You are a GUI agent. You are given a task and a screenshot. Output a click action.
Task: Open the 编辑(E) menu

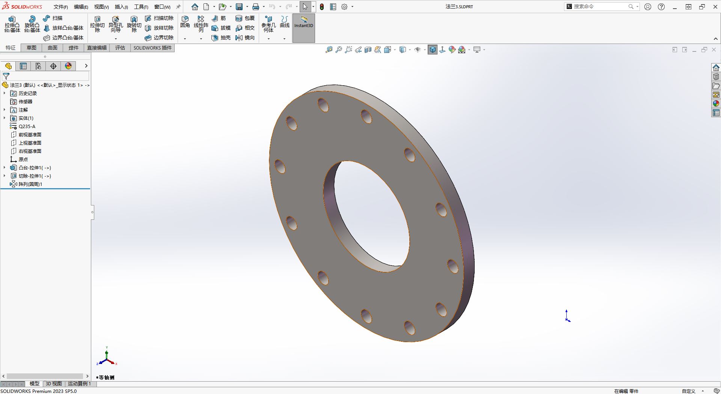pos(81,7)
